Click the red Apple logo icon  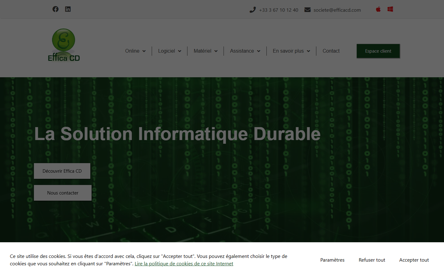pos(378,9)
